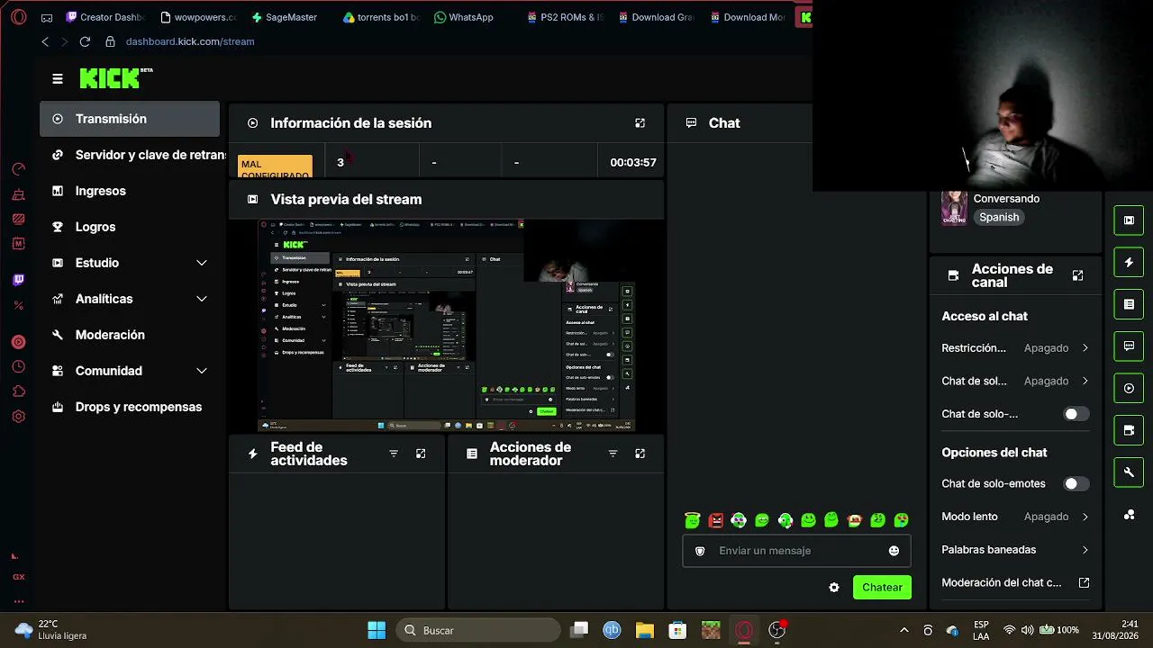
Task: Filter the Feed de actividades panel
Action: point(394,454)
